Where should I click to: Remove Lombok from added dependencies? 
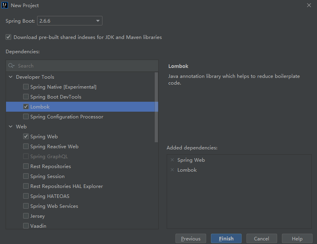click(172, 170)
